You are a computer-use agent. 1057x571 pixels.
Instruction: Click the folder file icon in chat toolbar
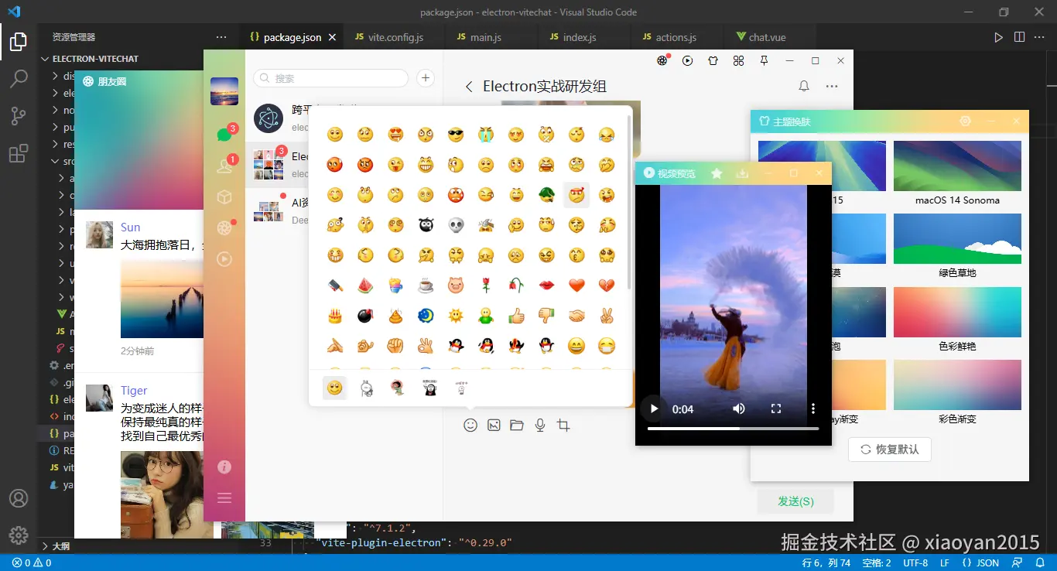click(517, 425)
